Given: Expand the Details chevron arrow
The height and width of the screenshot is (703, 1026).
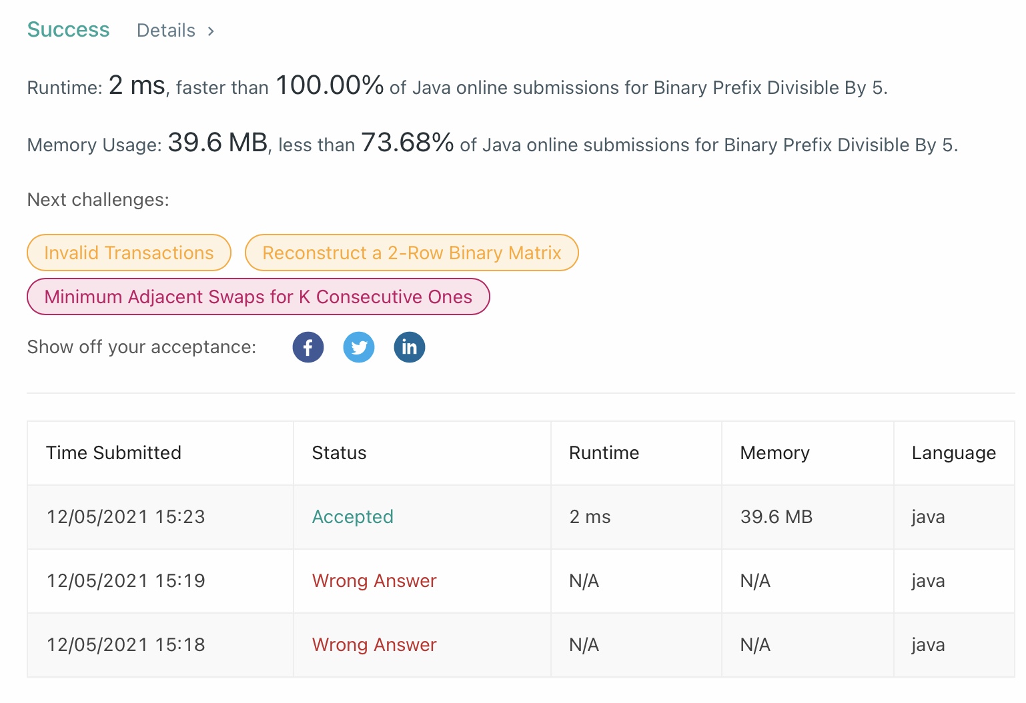Looking at the screenshot, I should 211,31.
